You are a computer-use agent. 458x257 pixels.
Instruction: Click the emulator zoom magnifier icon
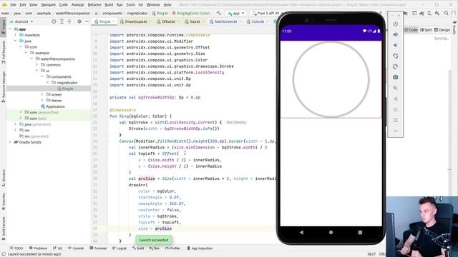[395, 88]
